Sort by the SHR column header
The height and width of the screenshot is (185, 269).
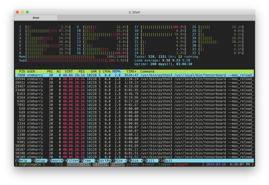tap(94, 71)
